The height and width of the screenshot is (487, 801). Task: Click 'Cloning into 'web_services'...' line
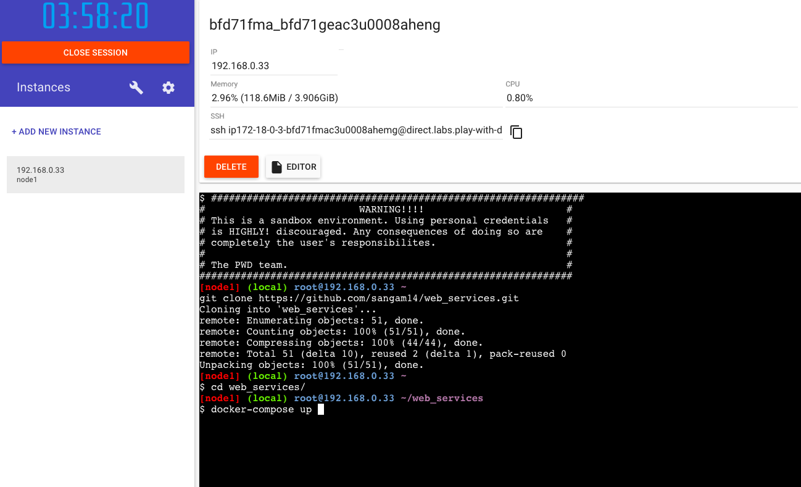click(x=288, y=309)
